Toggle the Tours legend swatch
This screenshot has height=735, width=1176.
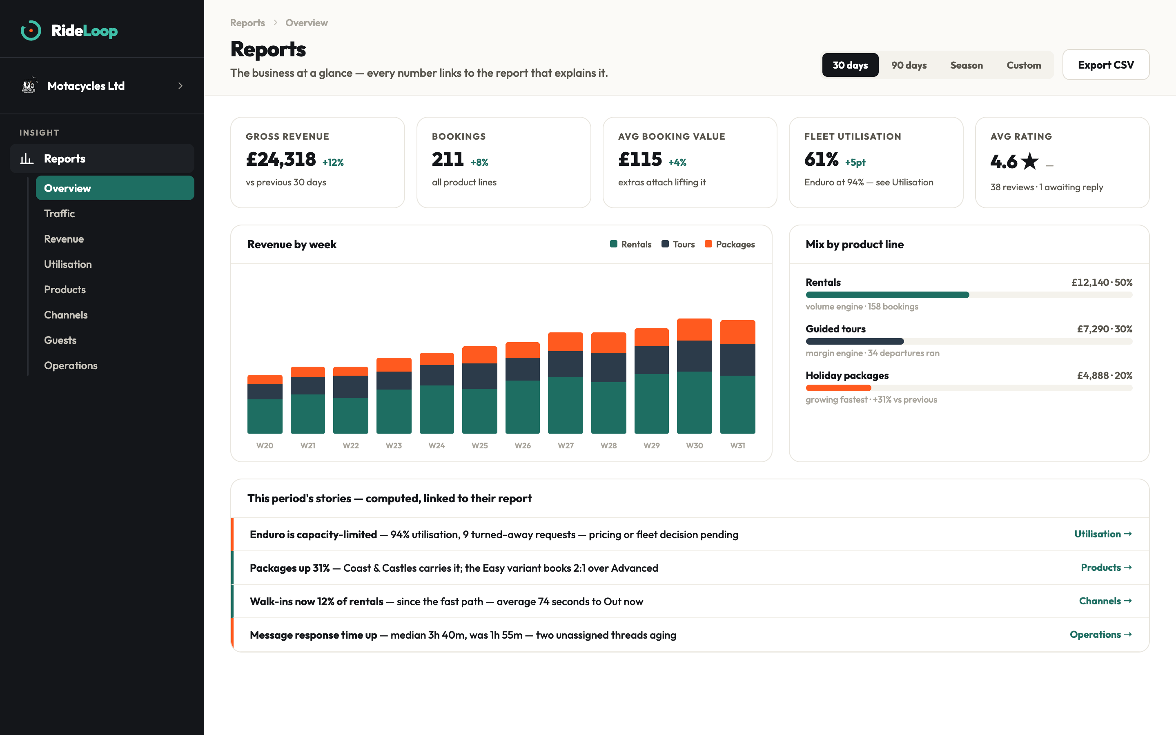[x=665, y=244]
